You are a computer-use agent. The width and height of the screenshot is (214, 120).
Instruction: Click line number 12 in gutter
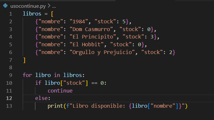click(x=9, y=98)
